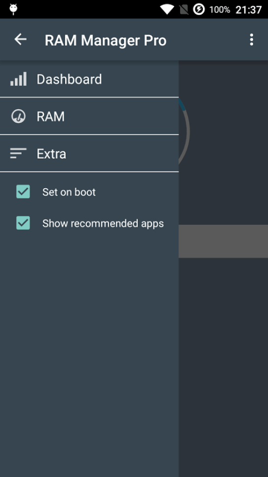Click the Show recommended apps label text
Screen dimensions: 268x477
coord(103,223)
